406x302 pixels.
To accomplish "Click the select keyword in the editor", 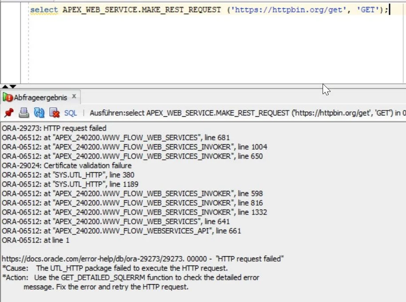I will click(44, 10).
